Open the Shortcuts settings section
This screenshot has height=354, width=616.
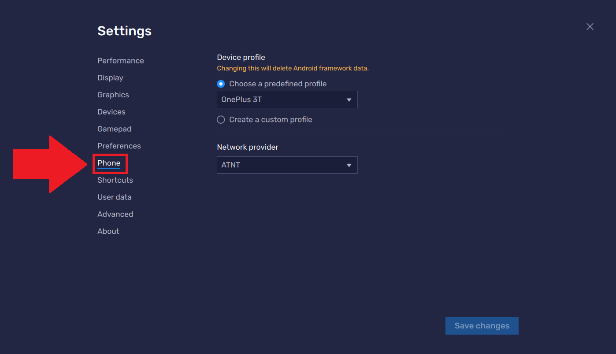[115, 180]
